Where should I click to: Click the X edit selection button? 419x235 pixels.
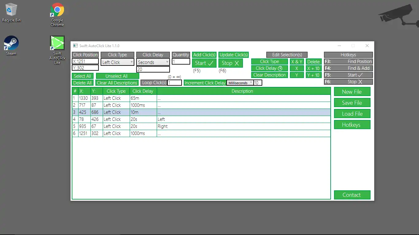[297, 68]
